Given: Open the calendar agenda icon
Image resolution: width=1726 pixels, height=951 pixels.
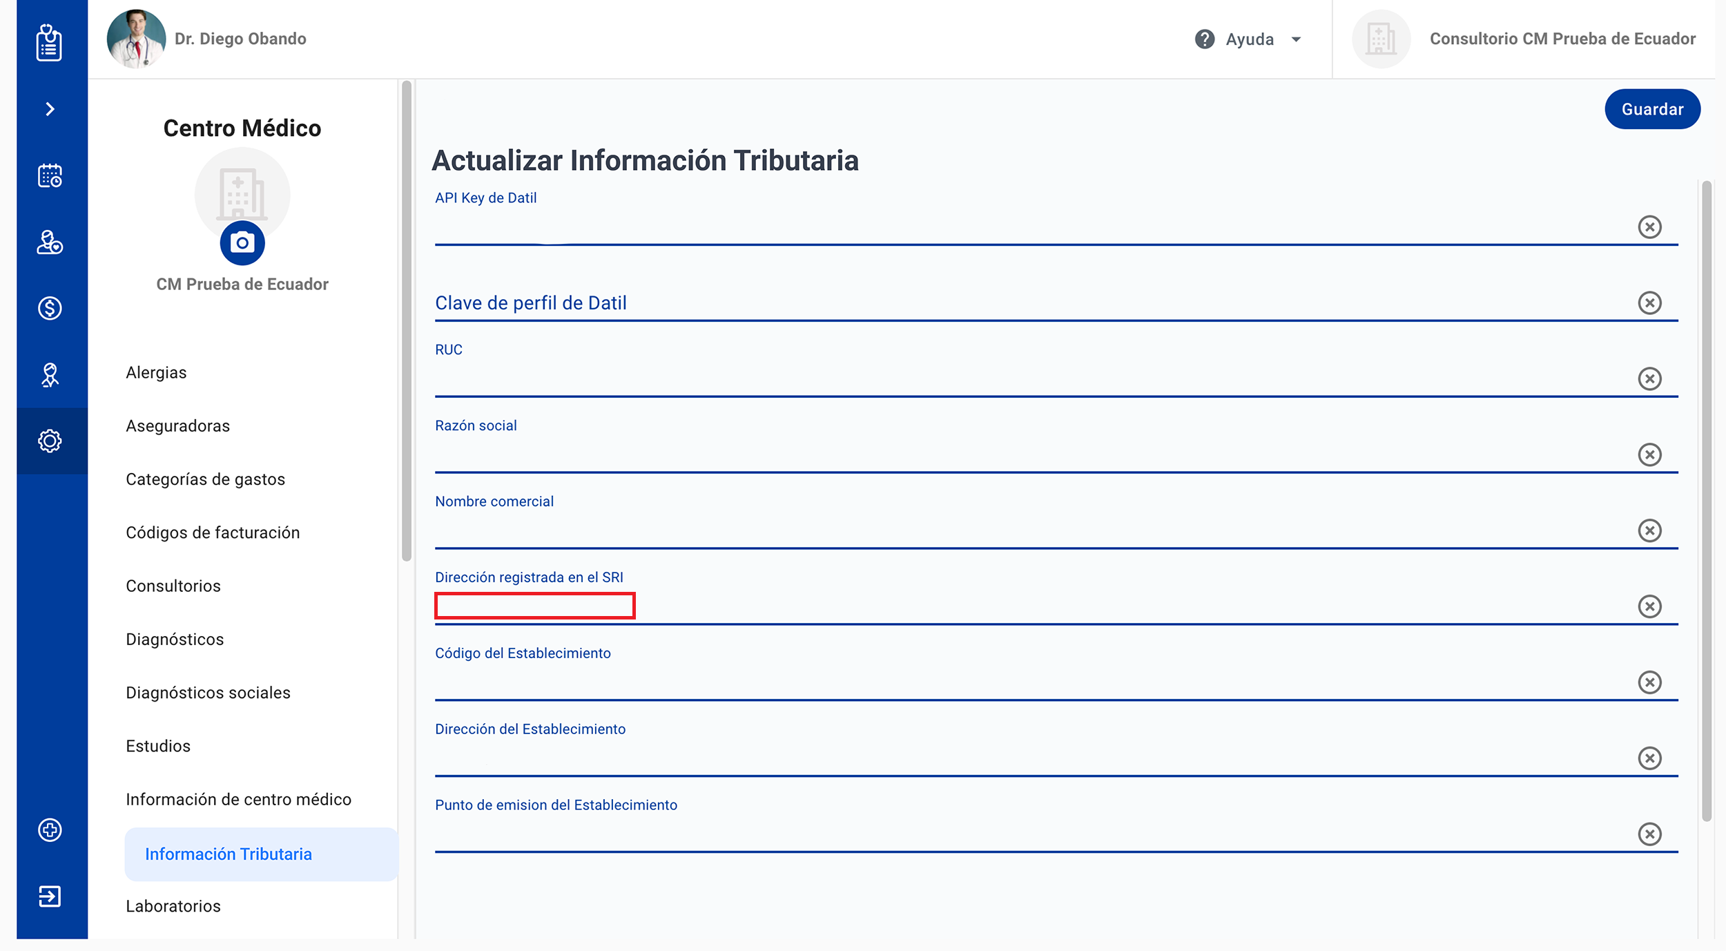Looking at the screenshot, I should [x=50, y=175].
